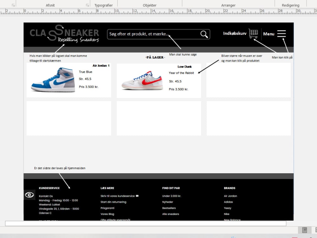Click Vores Blog in the footer

click(107, 214)
